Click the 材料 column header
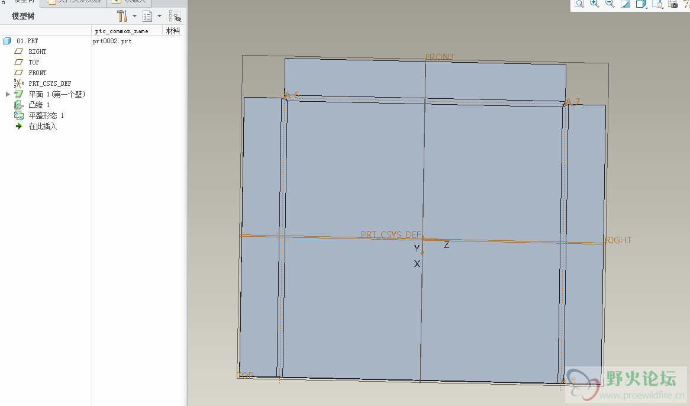The image size is (690, 406). pos(173,31)
